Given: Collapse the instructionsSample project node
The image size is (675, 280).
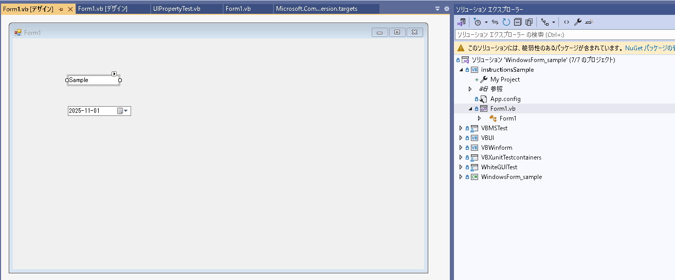Looking at the screenshot, I should tap(461, 70).
